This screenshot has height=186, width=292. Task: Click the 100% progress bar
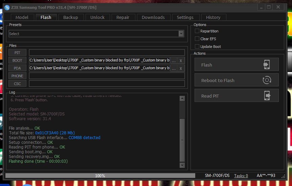tap(100, 176)
